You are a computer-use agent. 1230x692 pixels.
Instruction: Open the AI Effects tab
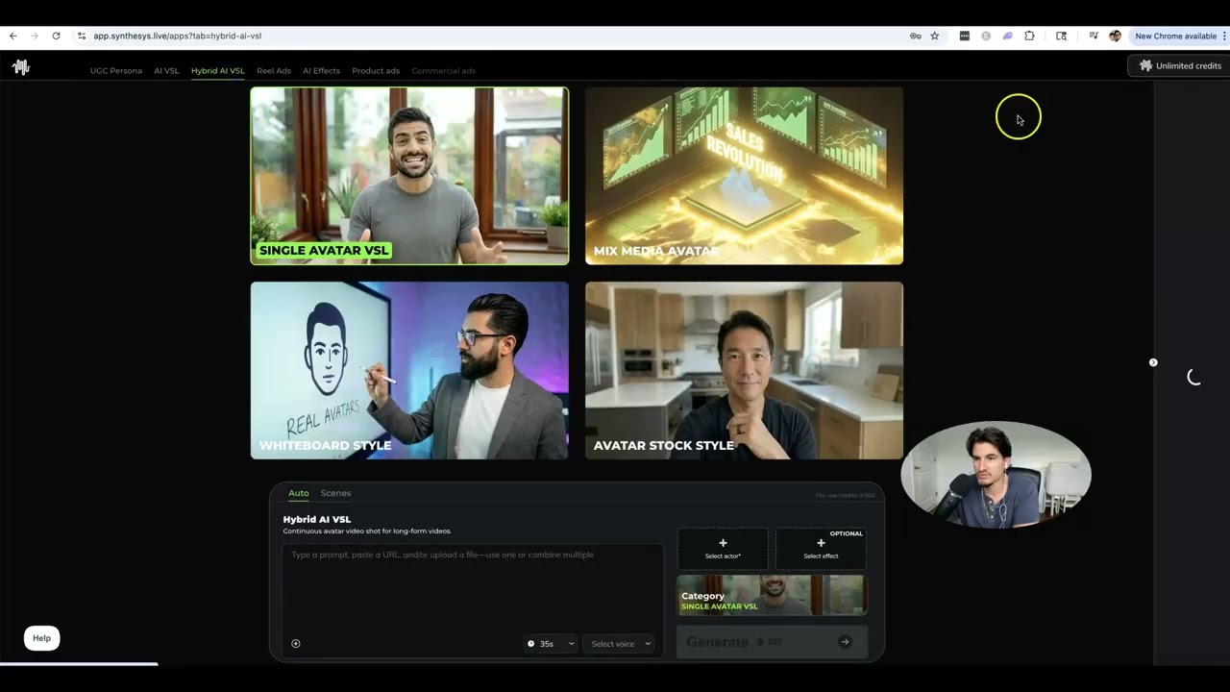click(321, 71)
